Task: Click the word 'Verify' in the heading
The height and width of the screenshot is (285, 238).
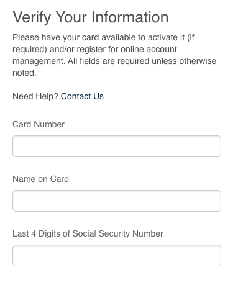Action: (32, 17)
